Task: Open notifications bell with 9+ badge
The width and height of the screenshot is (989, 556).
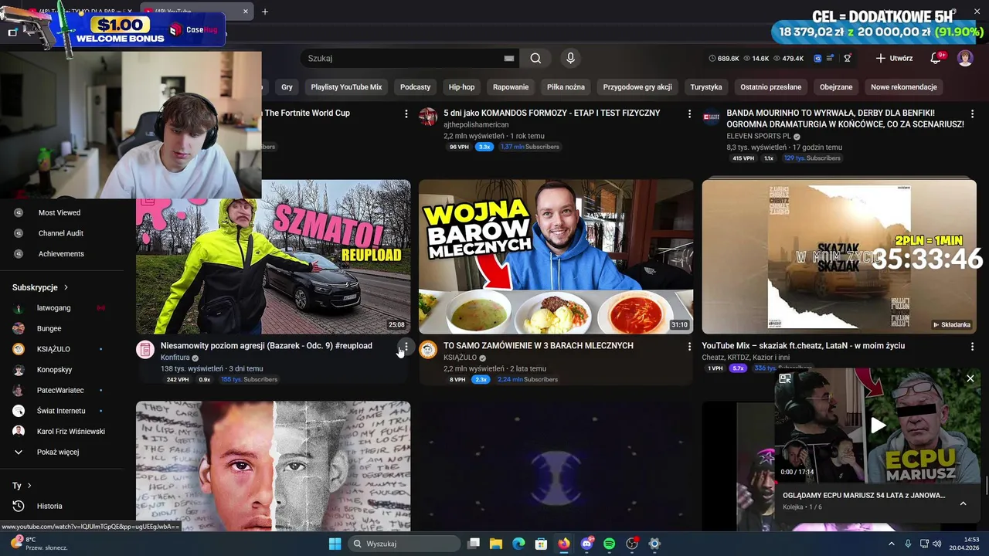Action: [936, 58]
